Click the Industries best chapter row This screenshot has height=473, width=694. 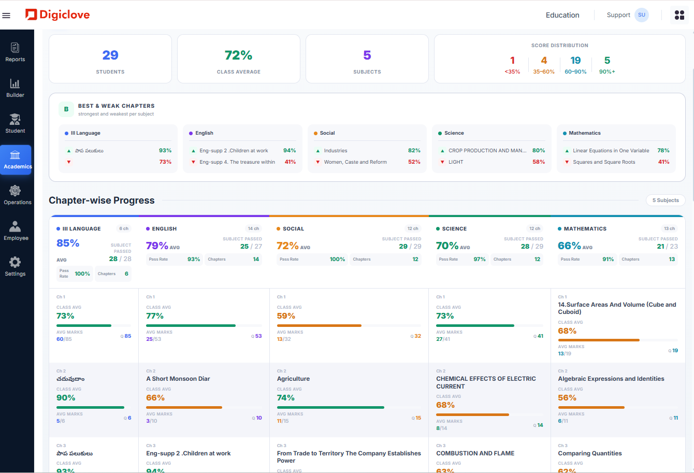[367, 150]
